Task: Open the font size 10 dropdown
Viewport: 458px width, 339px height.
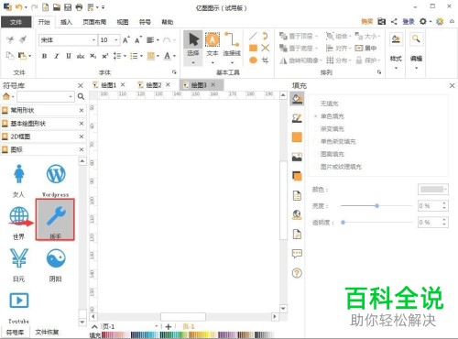Action: (x=116, y=40)
